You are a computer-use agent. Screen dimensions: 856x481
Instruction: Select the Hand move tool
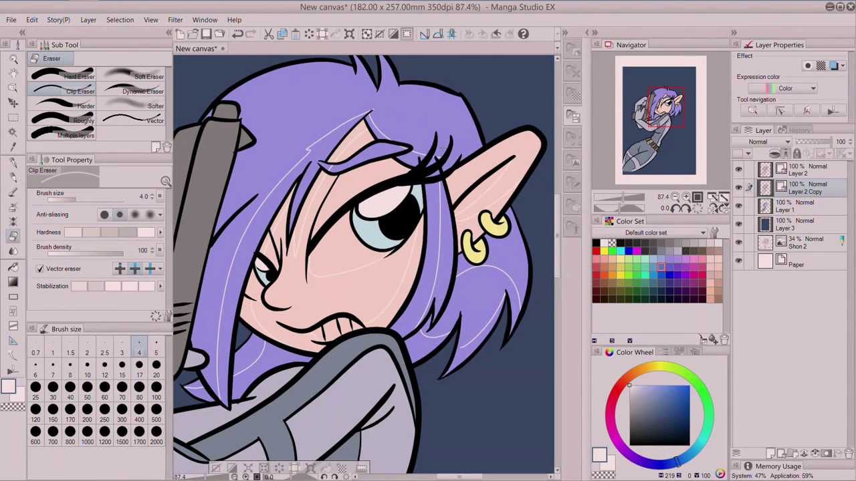(13, 73)
